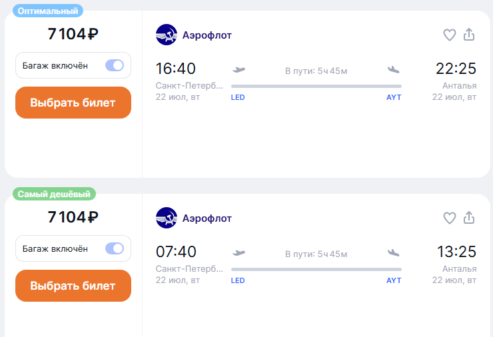Click the Самый дешёвый badge
This screenshot has height=337, width=493.
(x=54, y=194)
